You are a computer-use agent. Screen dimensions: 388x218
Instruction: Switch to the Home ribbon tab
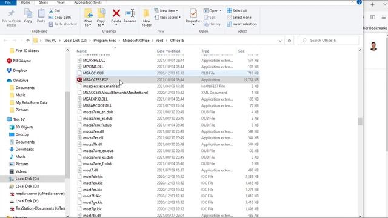(25, 2)
